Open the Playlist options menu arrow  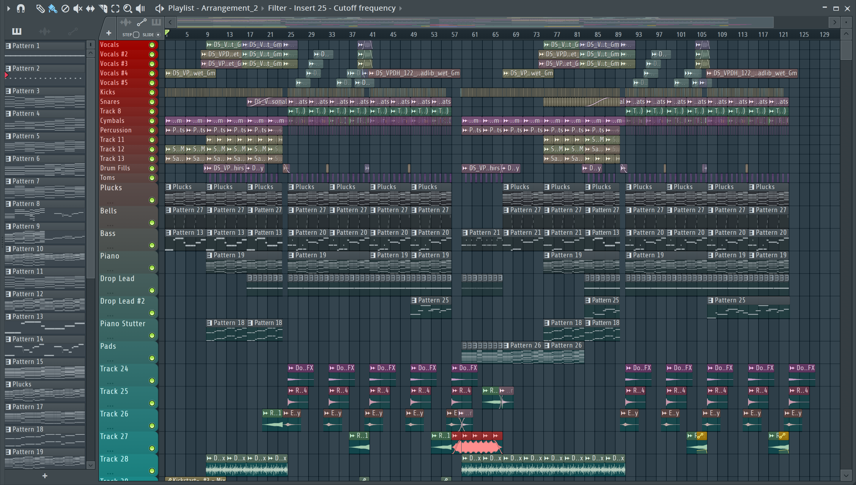9,8
